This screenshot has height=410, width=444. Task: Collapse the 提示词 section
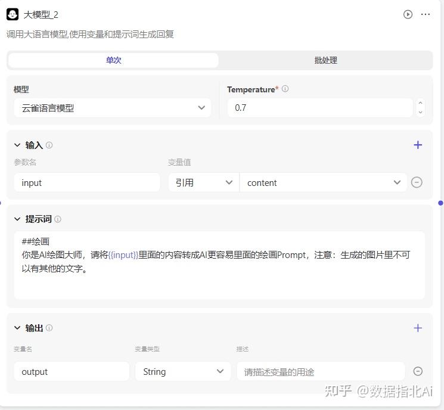point(17,219)
